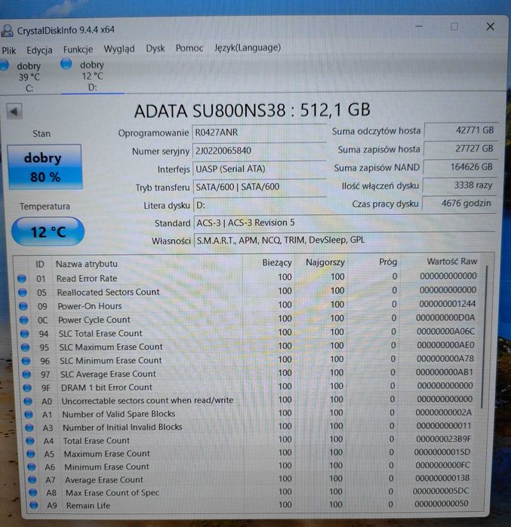Viewport: 511px width, 527px height.
Task: Click the blue health indicator dot above D:
Action: tap(66, 63)
